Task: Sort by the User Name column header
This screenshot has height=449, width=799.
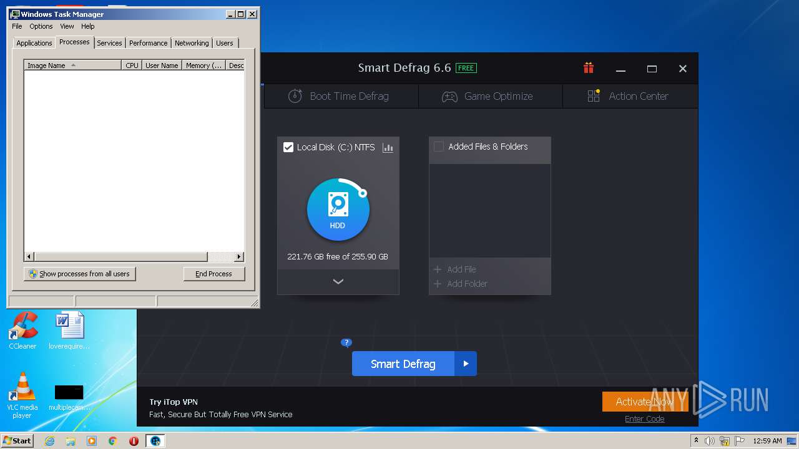Action: pos(162,65)
